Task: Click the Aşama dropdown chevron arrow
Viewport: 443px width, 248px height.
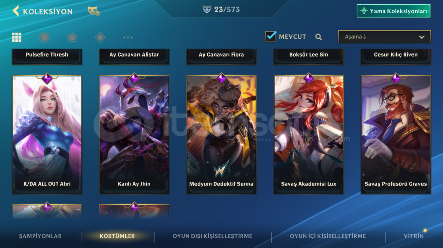Action: pos(422,37)
